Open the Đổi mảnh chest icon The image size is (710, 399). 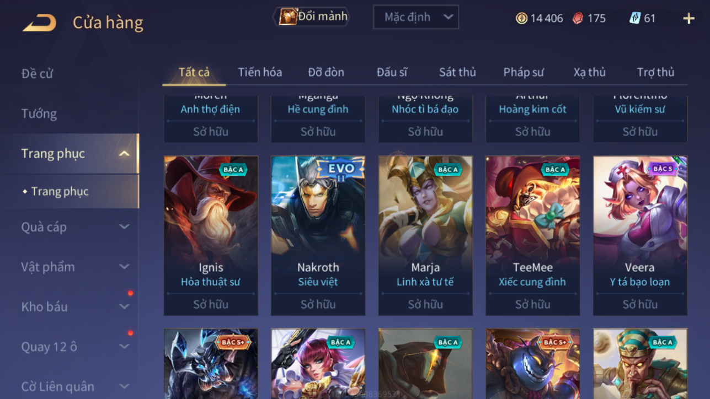(287, 17)
